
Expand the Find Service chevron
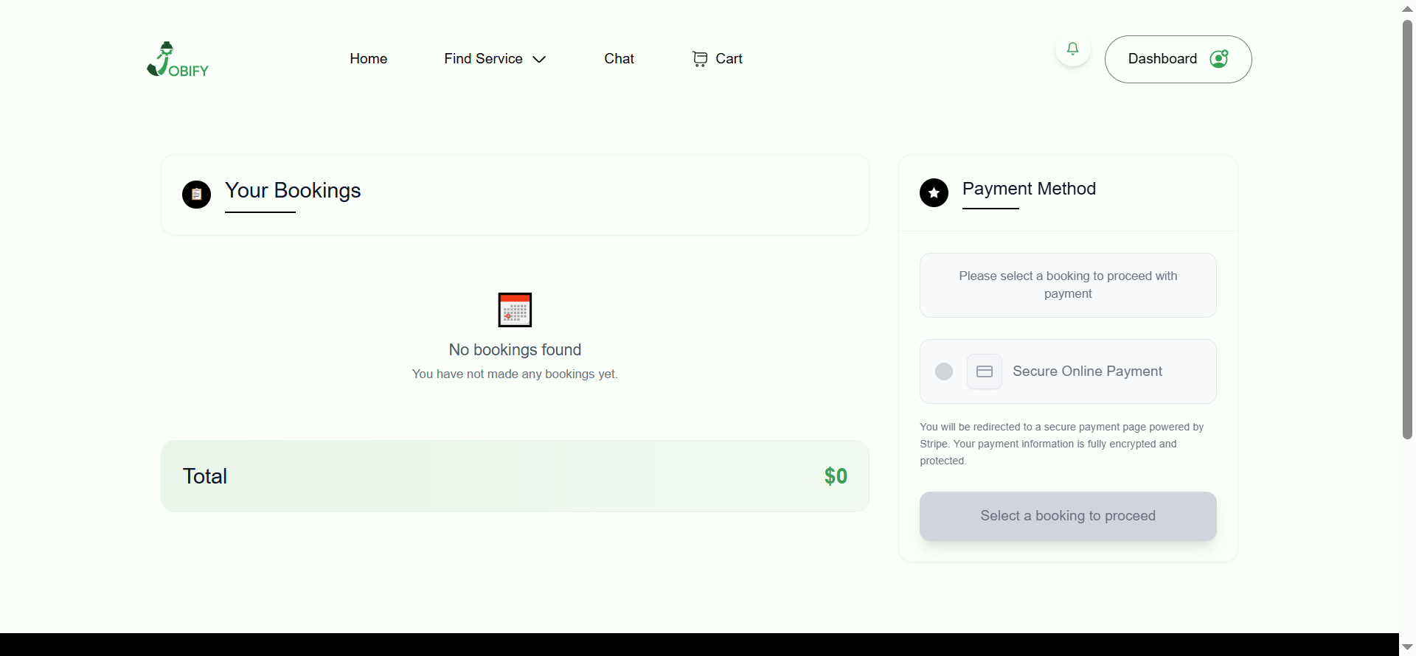[x=539, y=60]
